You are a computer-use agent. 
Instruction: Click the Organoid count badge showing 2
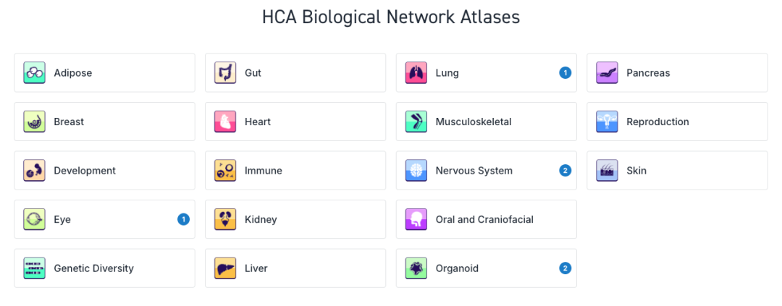tap(565, 268)
